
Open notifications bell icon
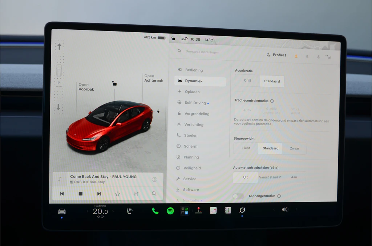coord(307,56)
